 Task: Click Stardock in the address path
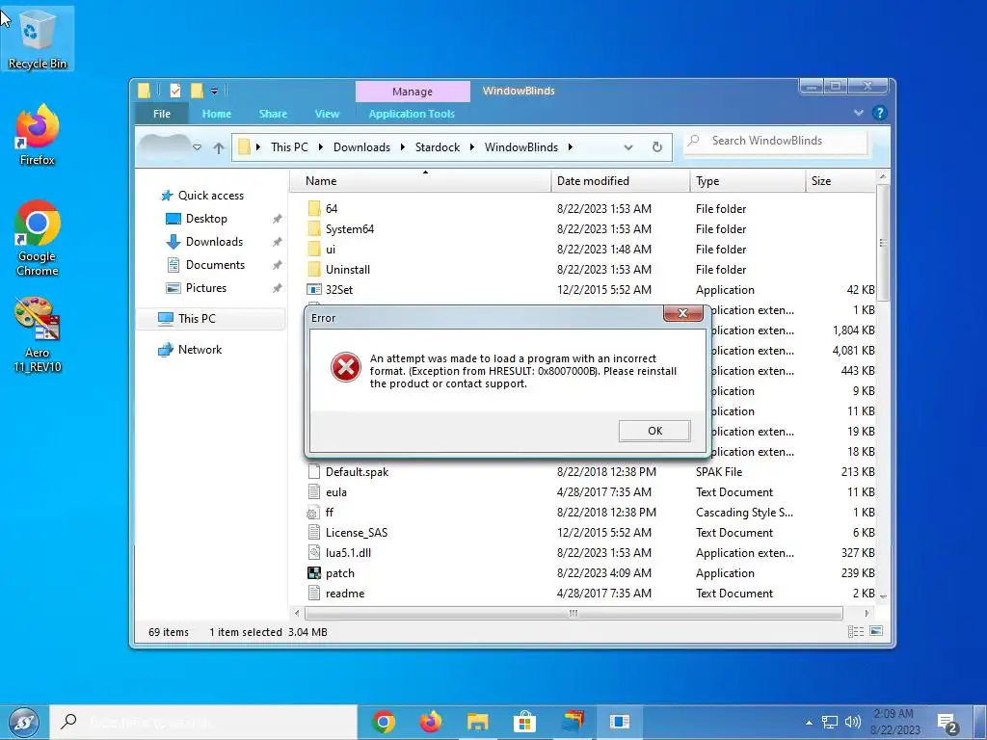click(437, 147)
